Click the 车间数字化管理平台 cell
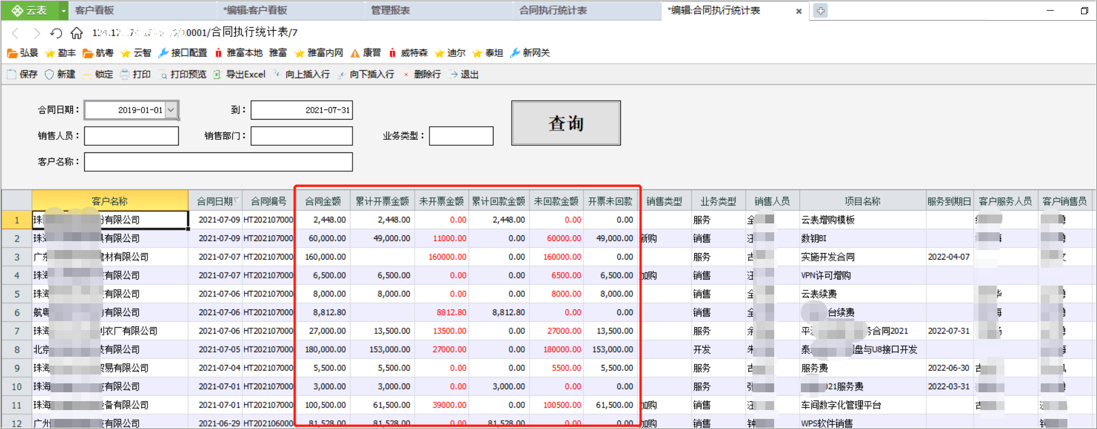 tap(862, 405)
